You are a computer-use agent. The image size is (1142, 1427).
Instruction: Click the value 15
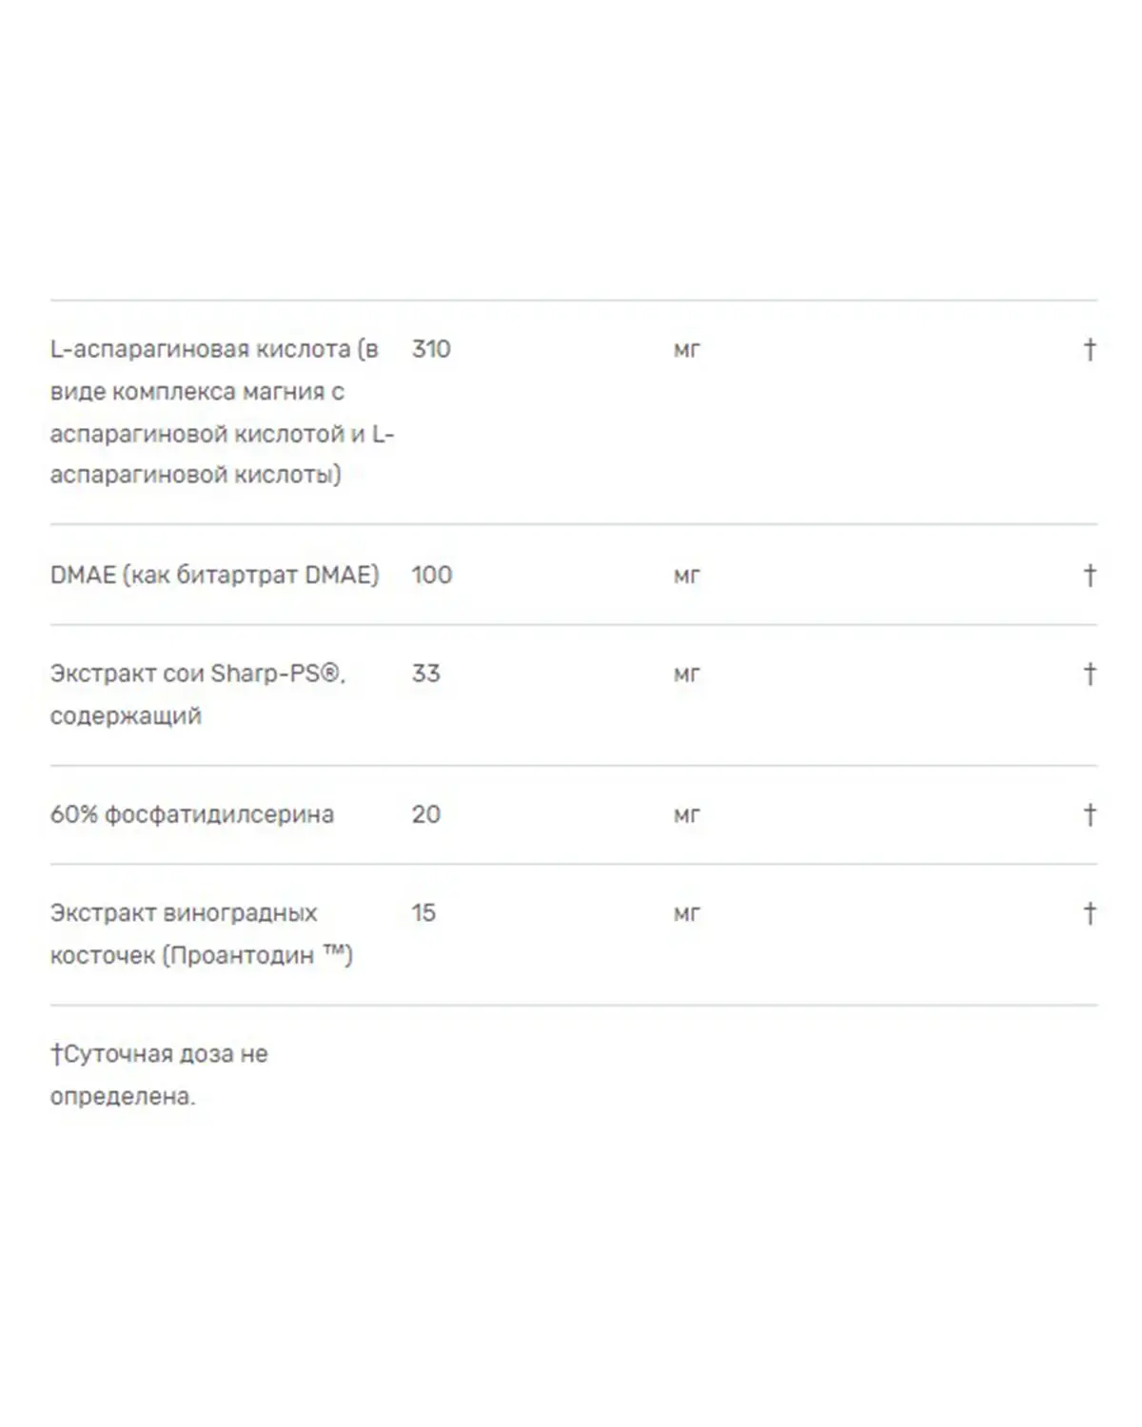tap(423, 913)
